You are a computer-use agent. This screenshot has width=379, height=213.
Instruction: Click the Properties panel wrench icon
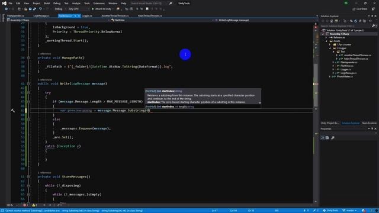(x=333, y=138)
